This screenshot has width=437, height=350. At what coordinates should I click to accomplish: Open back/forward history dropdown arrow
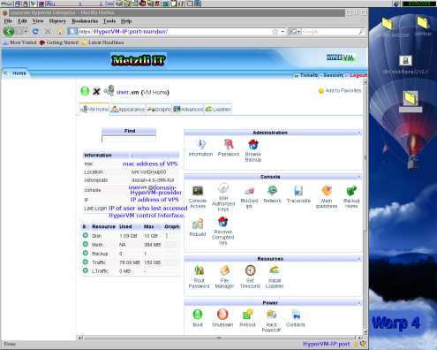tap(26, 31)
